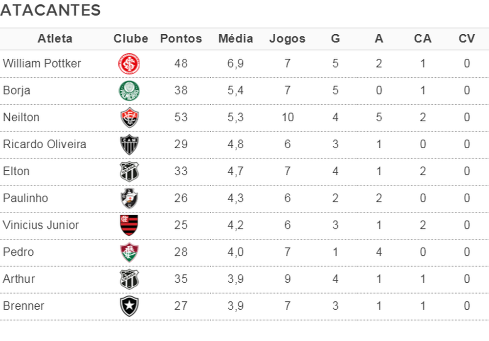Click the Vasco crest next to Paulinho
Image resolution: width=489 pixels, height=341 pixels.
(x=130, y=198)
